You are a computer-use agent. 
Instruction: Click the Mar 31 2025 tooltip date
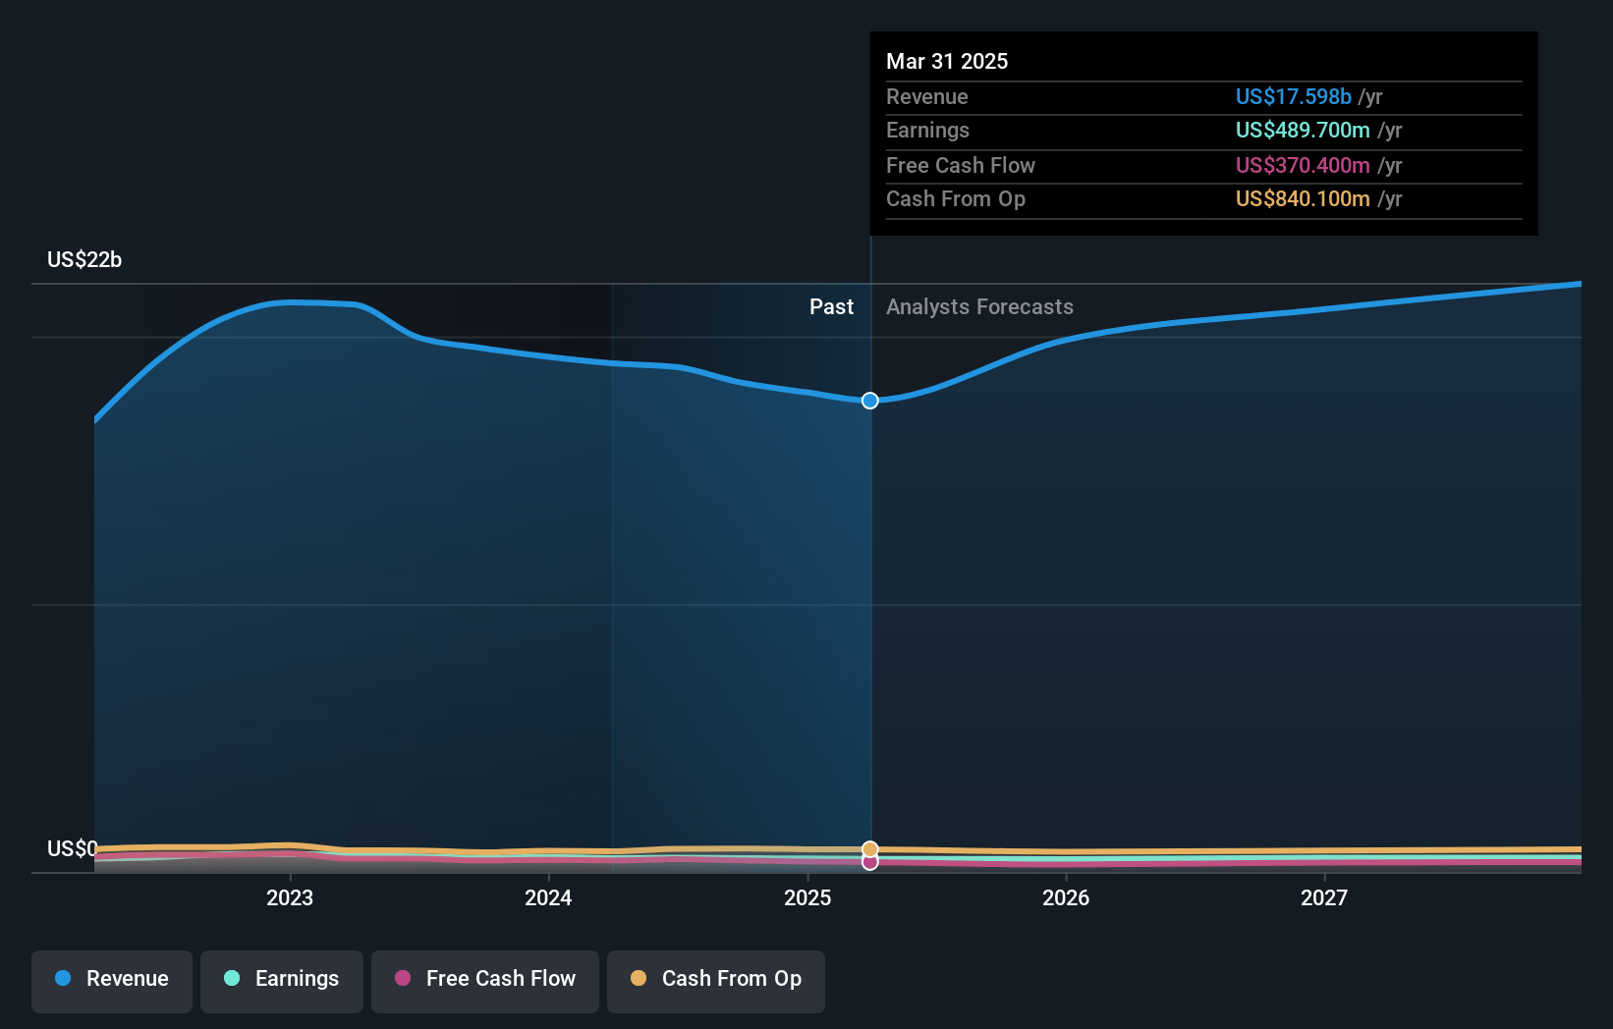click(947, 61)
